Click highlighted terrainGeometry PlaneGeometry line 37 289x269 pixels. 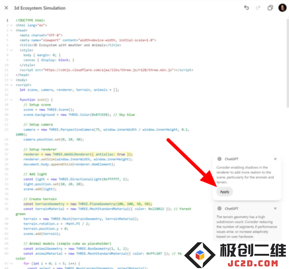click(88, 204)
